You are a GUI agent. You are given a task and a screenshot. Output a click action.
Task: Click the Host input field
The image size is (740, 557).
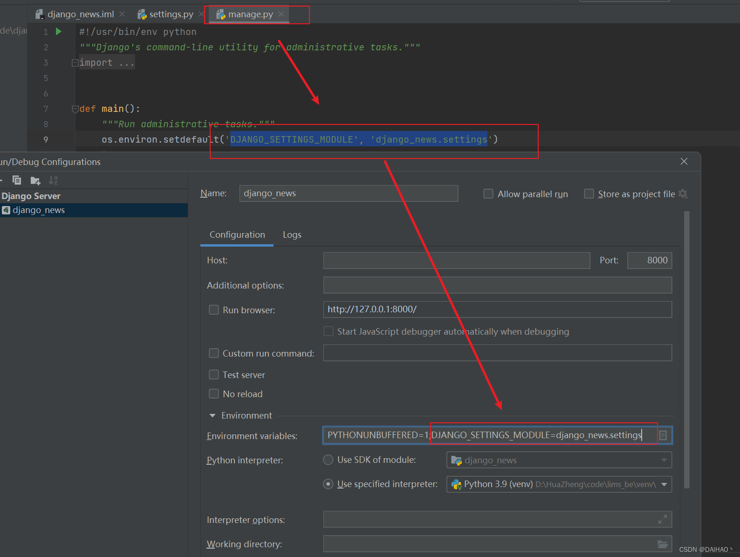457,261
